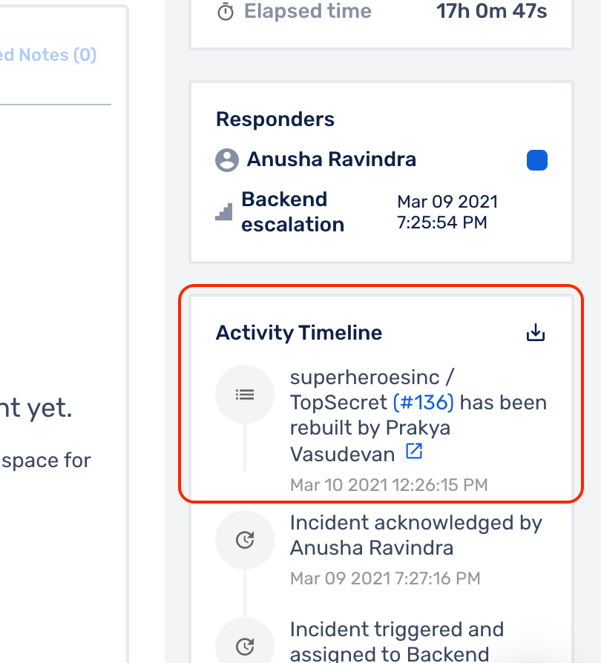The image size is (601, 663).
Task: Click timestamp Mar 09 2021 7:27:16 PM
Action: click(385, 578)
